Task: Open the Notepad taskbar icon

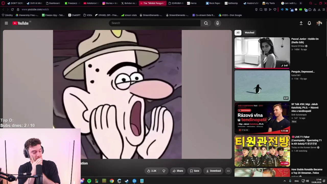Action: tap(142, 181)
